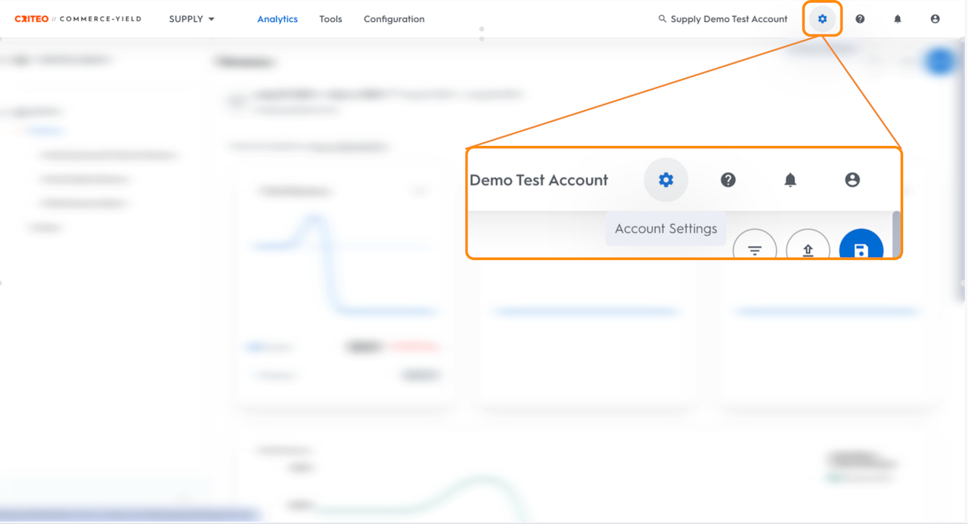968x524 pixels.
Task: Click the export upload arrow icon in callout
Action: click(808, 246)
